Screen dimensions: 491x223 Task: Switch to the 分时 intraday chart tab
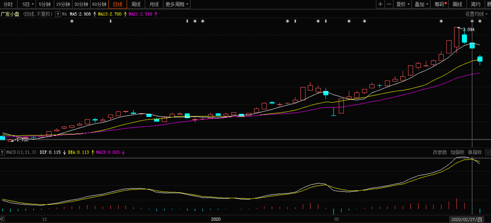(8, 4)
